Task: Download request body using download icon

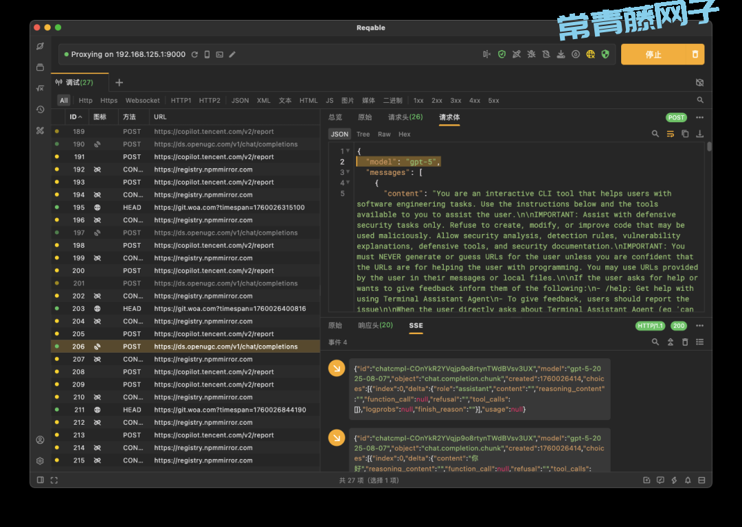Action: pyautogui.click(x=699, y=134)
